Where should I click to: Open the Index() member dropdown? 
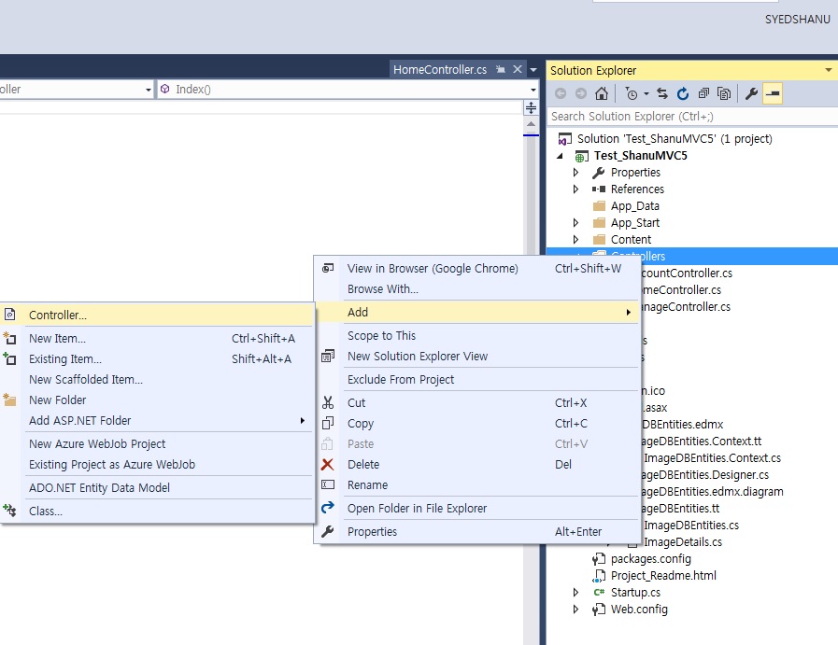tap(533, 90)
